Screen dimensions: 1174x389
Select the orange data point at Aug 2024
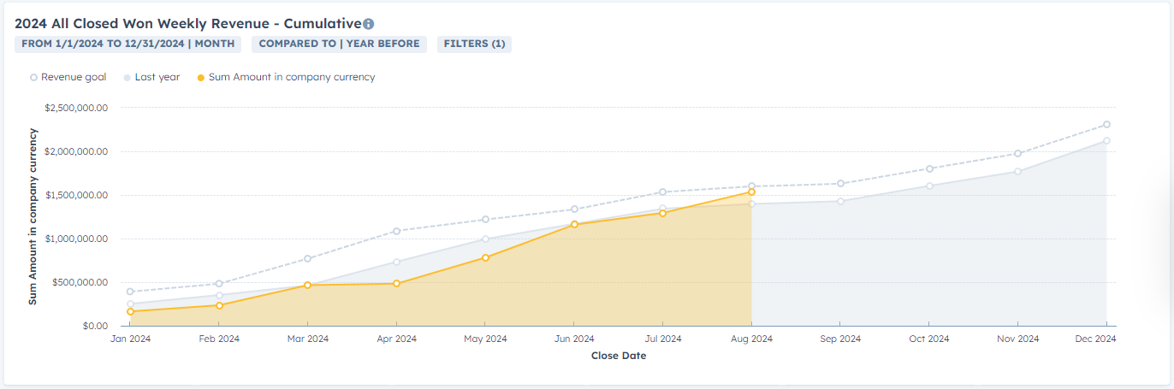751,192
